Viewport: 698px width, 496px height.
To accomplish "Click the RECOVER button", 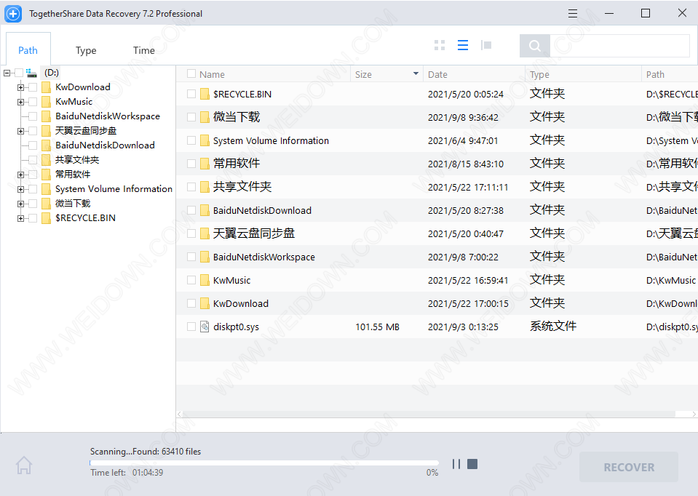I will point(629,467).
